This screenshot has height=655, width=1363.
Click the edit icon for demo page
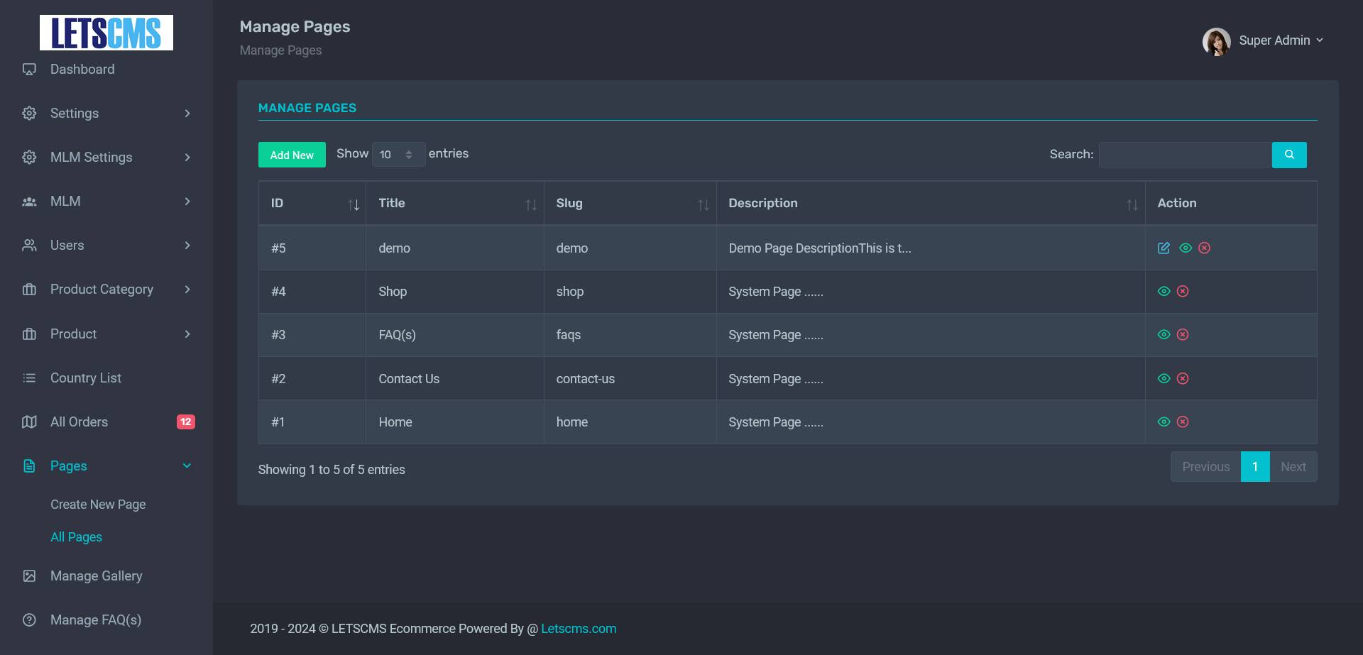click(1164, 248)
